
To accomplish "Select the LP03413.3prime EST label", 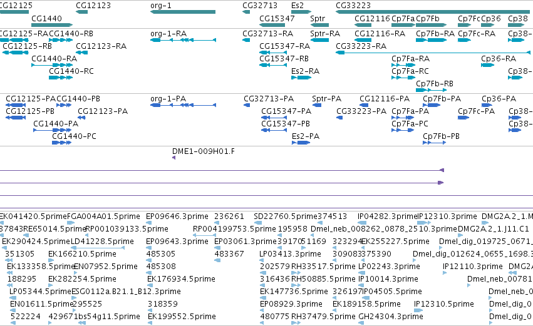I will (290, 254).
